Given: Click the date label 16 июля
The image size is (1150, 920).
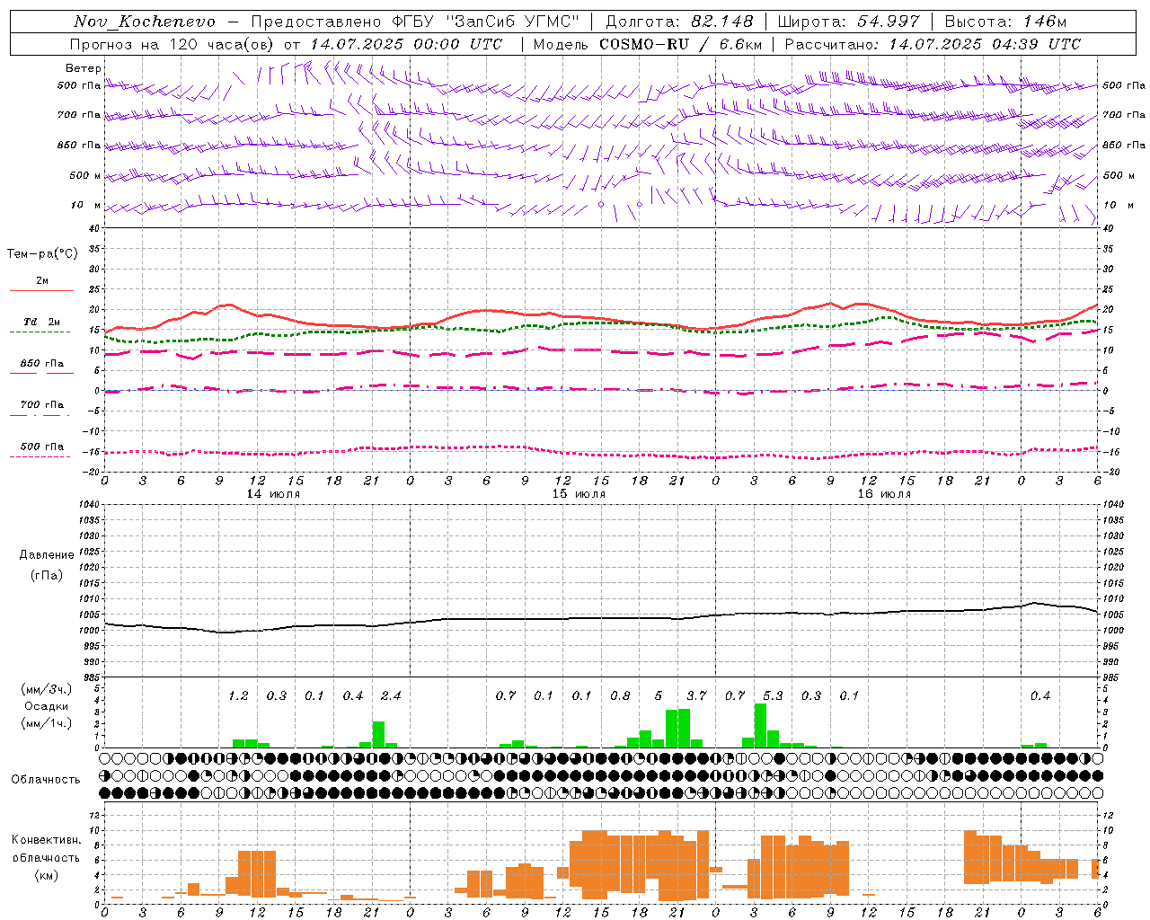Looking at the screenshot, I should coord(884,494).
